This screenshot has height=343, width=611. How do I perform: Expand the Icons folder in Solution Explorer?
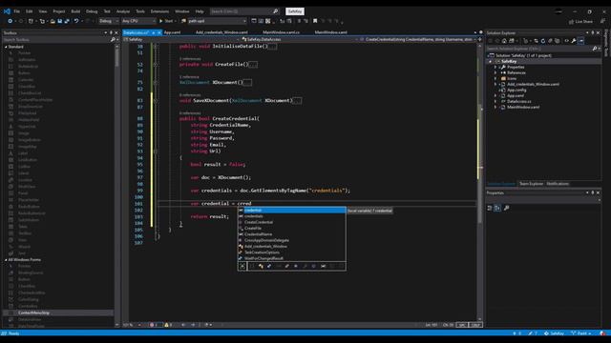(495, 78)
